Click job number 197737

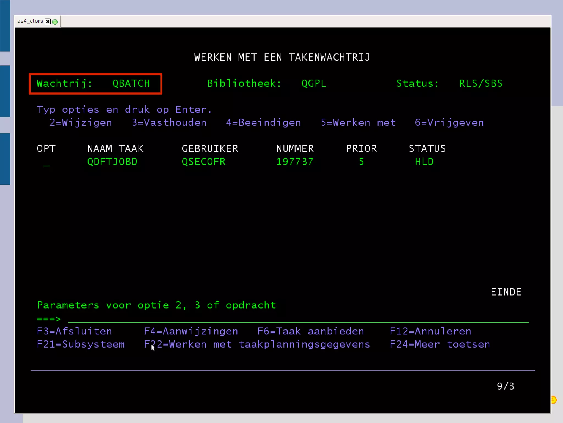click(x=295, y=162)
